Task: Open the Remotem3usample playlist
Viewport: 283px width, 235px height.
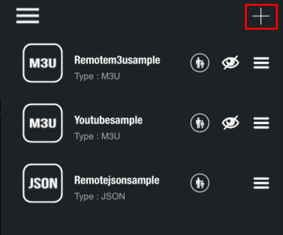Action: pyautogui.click(x=117, y=60)
